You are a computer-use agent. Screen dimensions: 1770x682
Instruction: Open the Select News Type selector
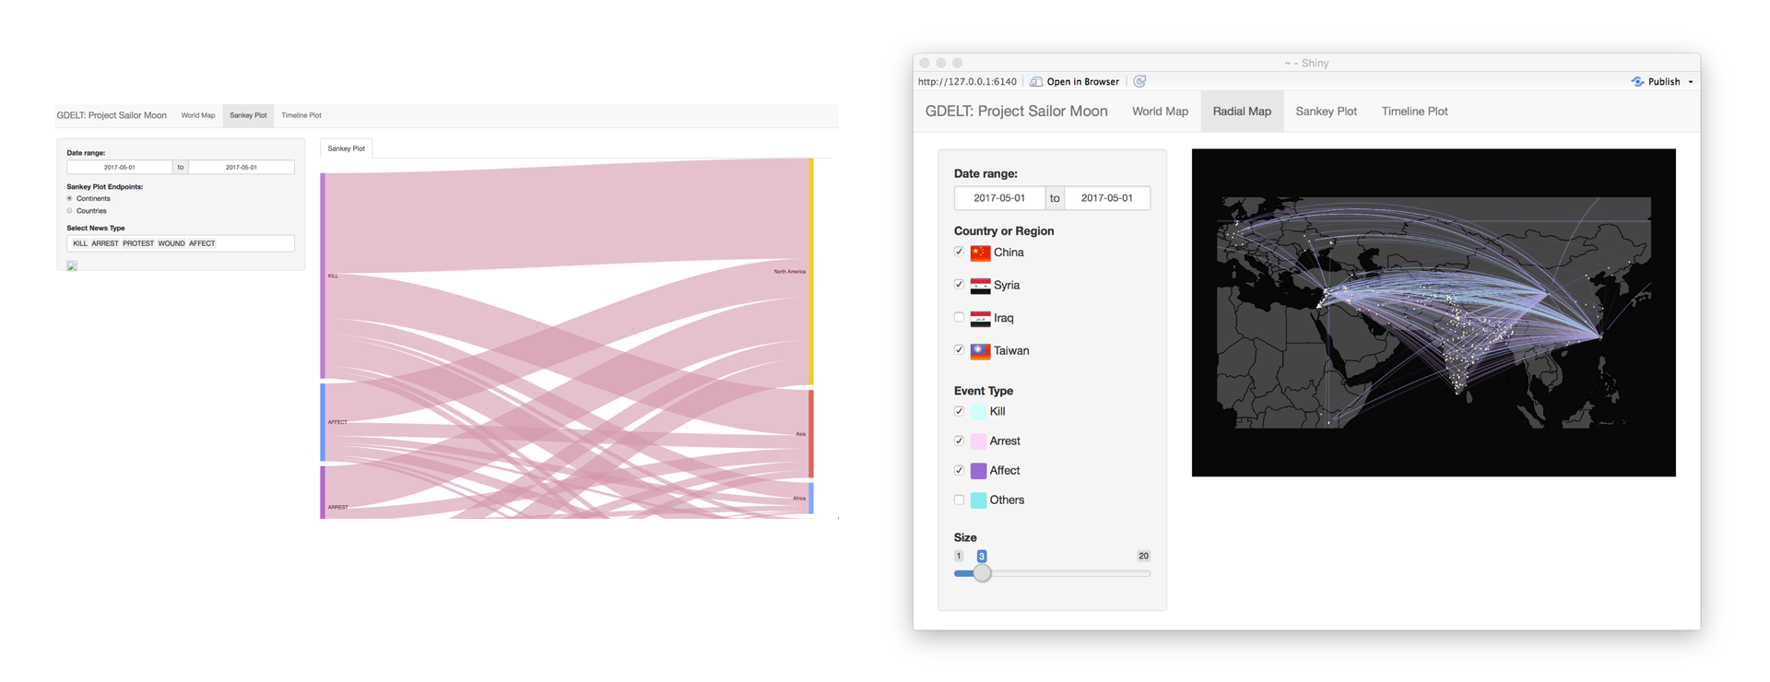coord(181,243)
